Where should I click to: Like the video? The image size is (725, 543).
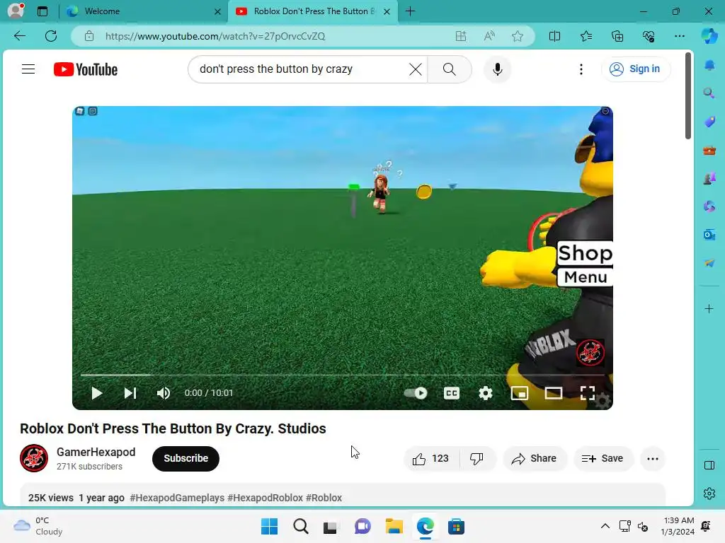pyautogui.click(x=431, y=458)
